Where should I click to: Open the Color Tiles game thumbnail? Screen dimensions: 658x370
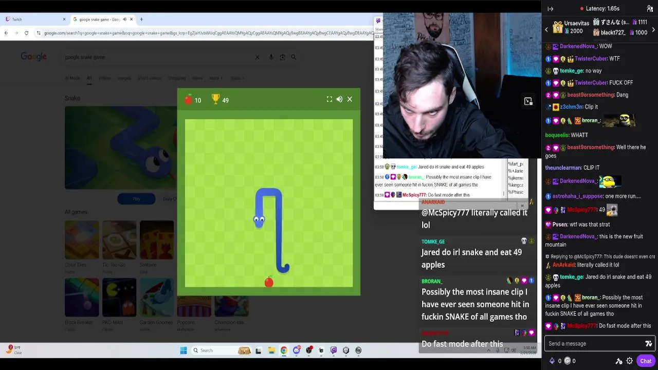[x=82, y=239]
